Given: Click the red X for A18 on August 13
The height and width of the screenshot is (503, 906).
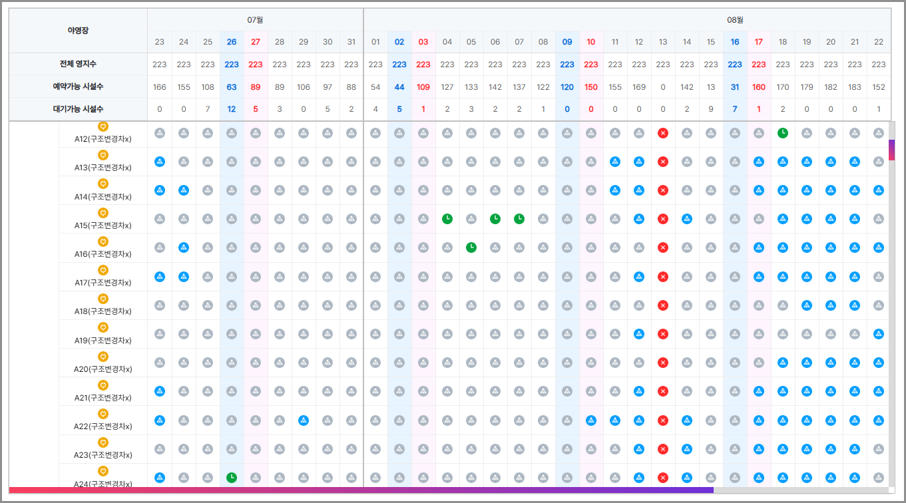Looking at the screenshot, I should click(663, 305).
